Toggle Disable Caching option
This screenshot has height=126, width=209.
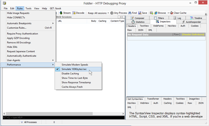tap(78, 74)
